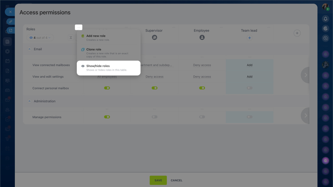Open the 4 out of 4 roles dropdown

click(40, 38)
